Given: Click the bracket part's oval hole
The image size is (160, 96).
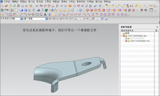Looking at the screenshot, I should 86,64.
